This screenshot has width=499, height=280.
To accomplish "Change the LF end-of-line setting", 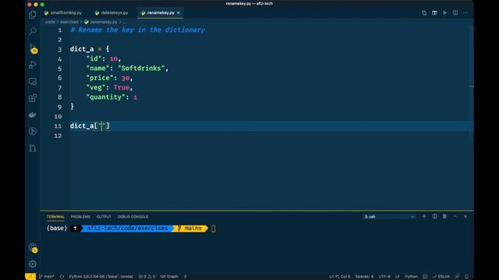I will point(397,277).
